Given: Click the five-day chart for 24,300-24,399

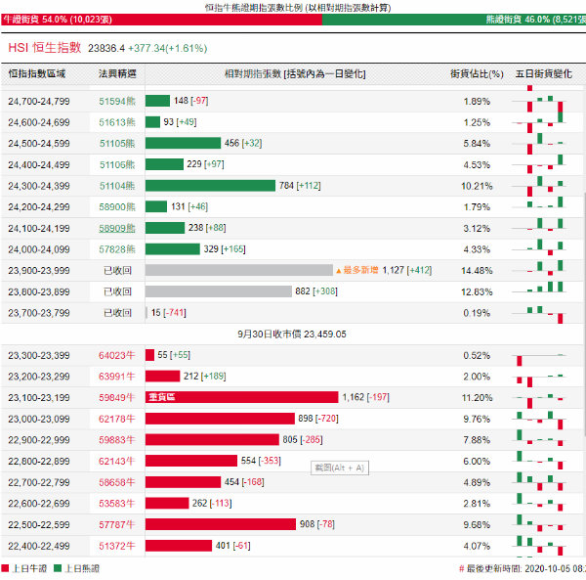Looking at the screenshot, I should point(539,186).
